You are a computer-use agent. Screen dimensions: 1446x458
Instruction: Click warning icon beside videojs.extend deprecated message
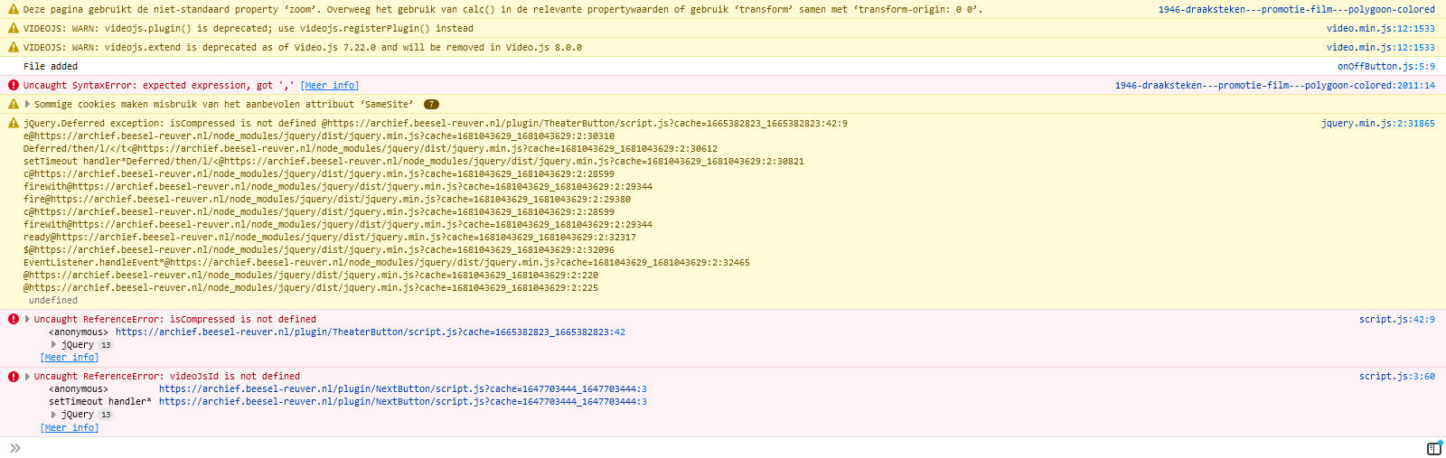click(14, 48)
